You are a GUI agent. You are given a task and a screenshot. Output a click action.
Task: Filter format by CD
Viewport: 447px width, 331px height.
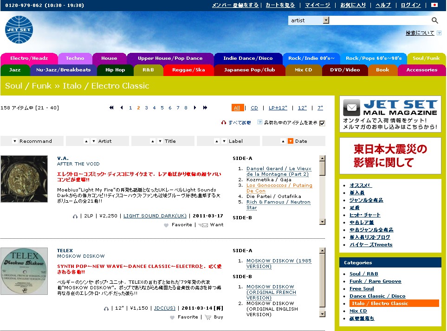pos(254,108)
